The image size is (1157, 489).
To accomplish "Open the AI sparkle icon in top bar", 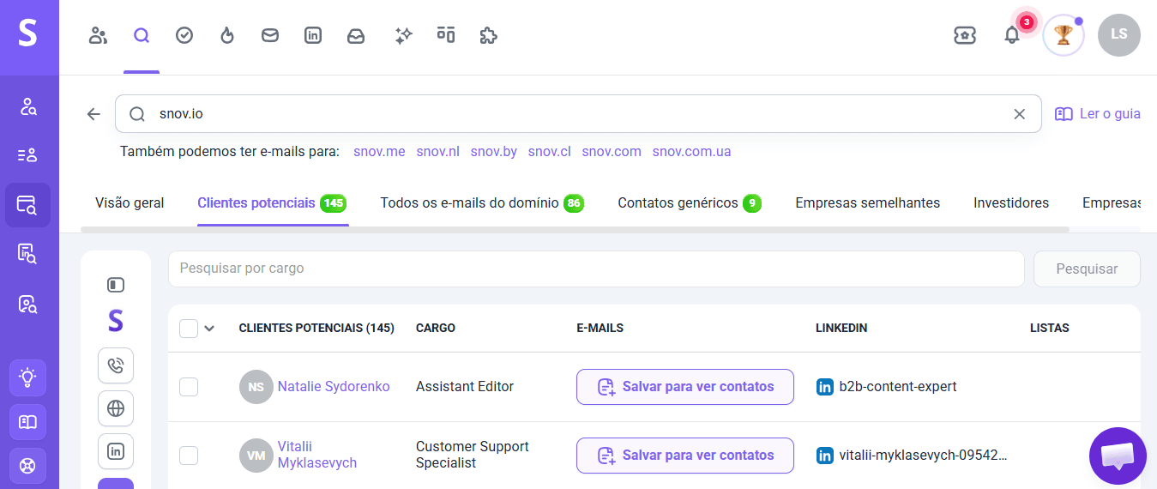I will click(x=403, y=35).
